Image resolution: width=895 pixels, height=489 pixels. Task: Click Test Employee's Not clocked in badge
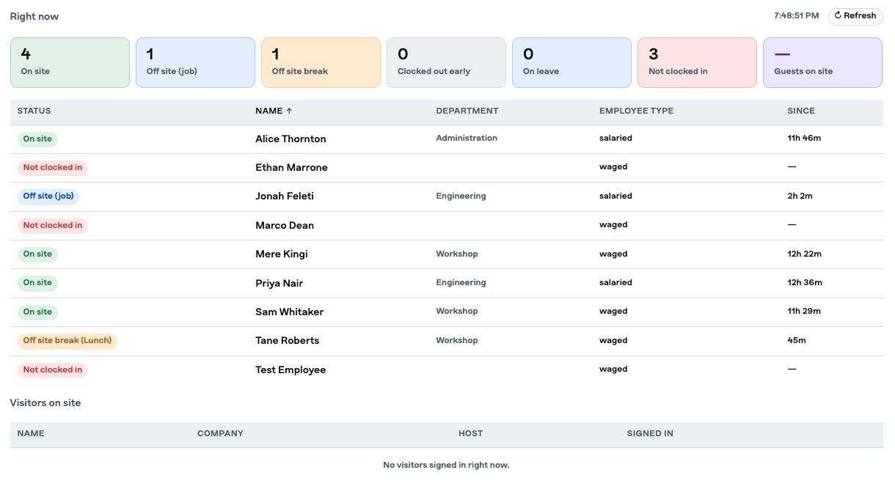(x=53, y=370)
